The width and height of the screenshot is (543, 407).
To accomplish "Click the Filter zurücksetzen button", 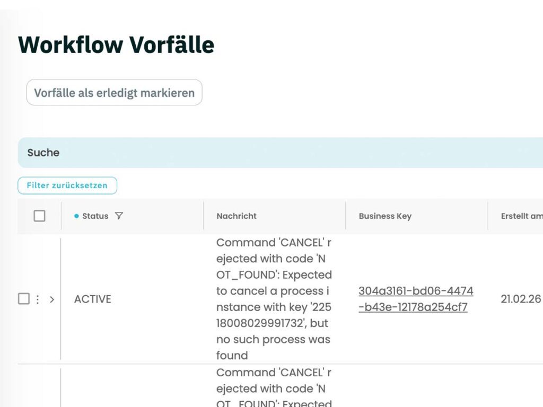I will [67, 185].
